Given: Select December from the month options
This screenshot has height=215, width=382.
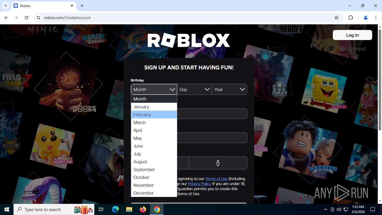Looking at the screenshot, I should point(154,193).
